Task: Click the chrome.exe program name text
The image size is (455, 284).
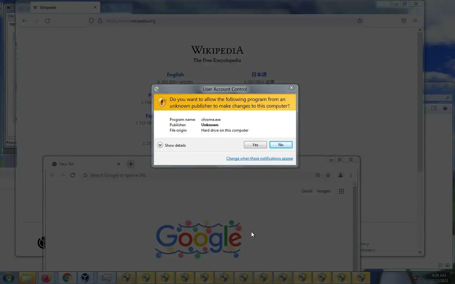Action: (211, 120)
